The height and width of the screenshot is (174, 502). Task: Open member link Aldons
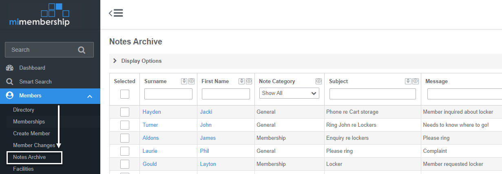point(151,138)
